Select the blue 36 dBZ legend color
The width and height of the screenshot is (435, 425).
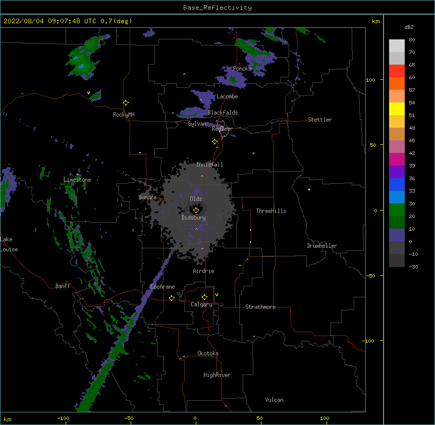tap(397, 184)
